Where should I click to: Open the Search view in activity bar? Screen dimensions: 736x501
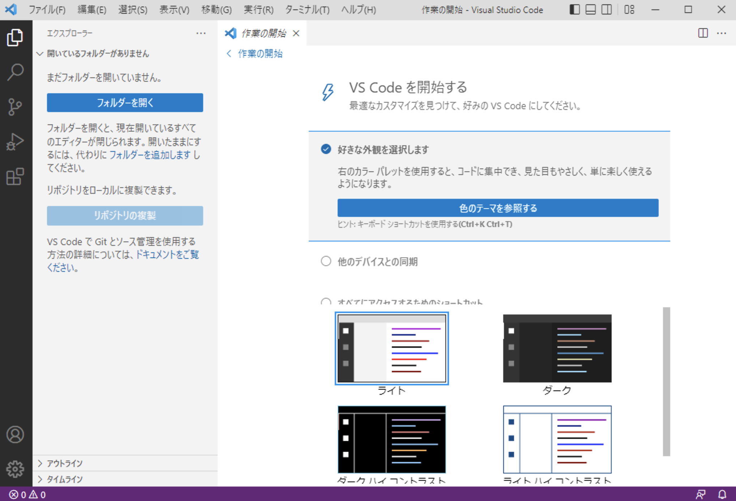15,72
